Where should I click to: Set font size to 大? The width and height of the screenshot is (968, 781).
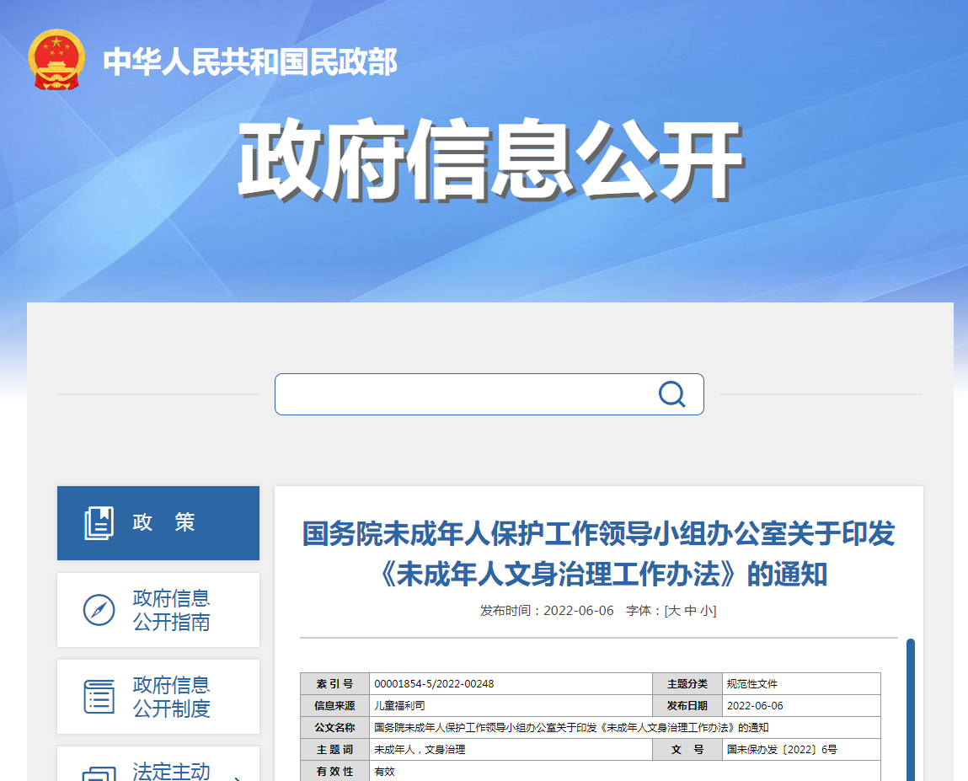(x=674, y=611)
